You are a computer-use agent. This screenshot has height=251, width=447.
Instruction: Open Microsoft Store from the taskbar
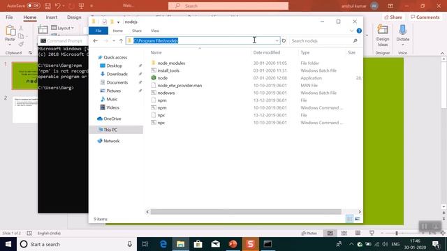[x=198, y=244]
